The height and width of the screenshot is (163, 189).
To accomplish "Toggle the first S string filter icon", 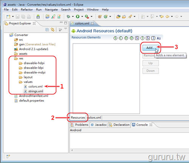I will click(115, 38).
